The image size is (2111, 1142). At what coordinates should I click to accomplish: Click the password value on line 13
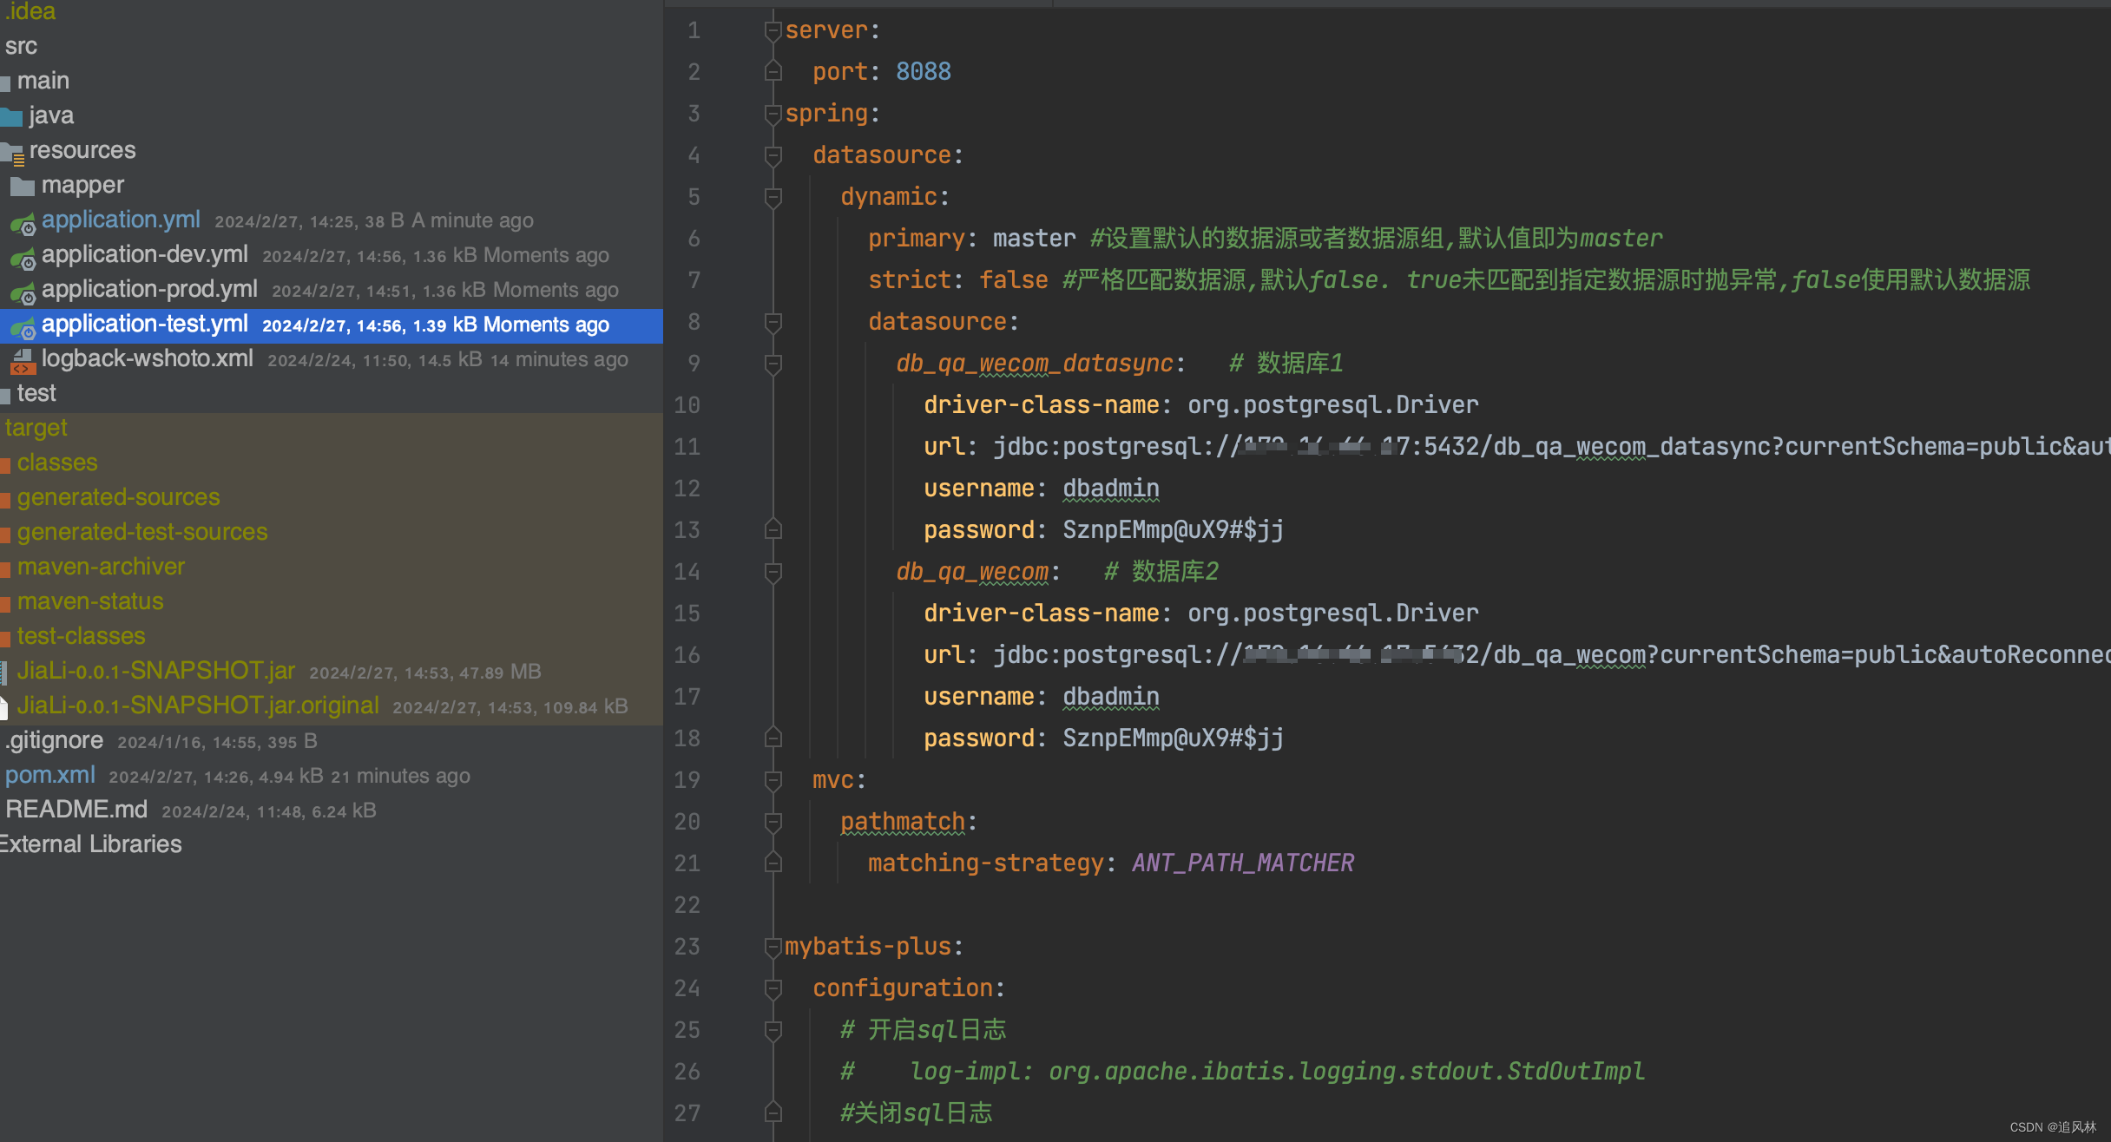pyautogui.click(x=1174, y=530)
